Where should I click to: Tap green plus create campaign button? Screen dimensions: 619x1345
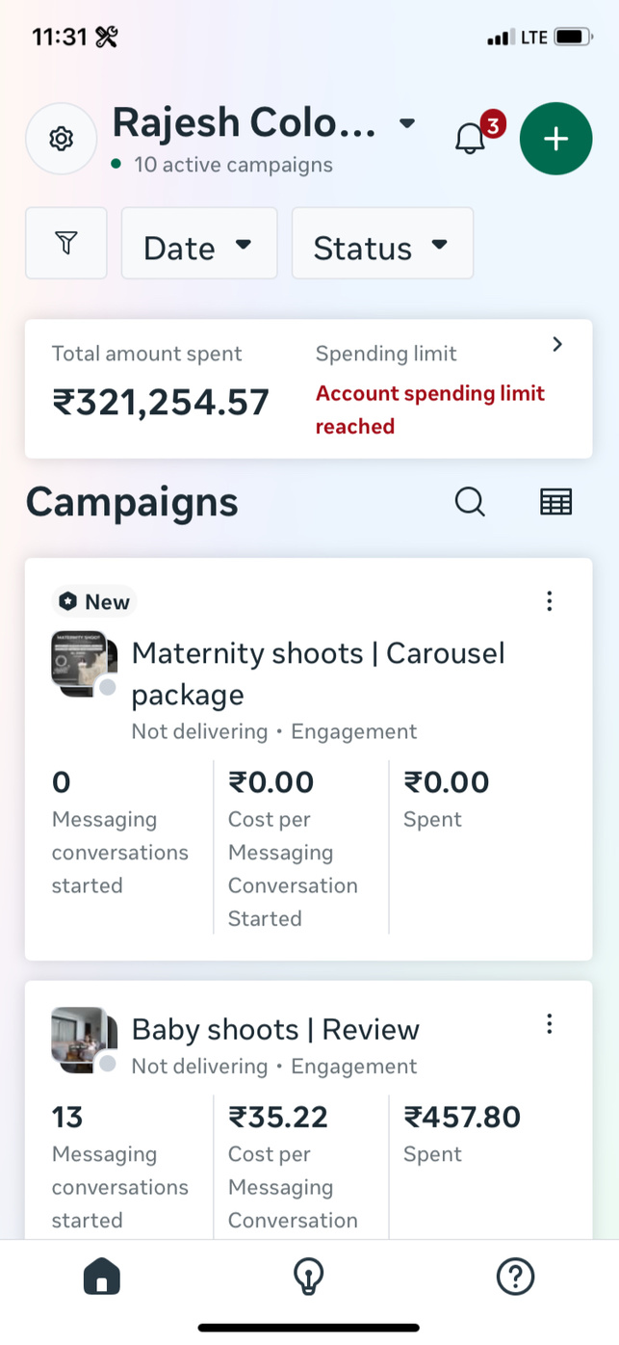click(x=555, y=139)
